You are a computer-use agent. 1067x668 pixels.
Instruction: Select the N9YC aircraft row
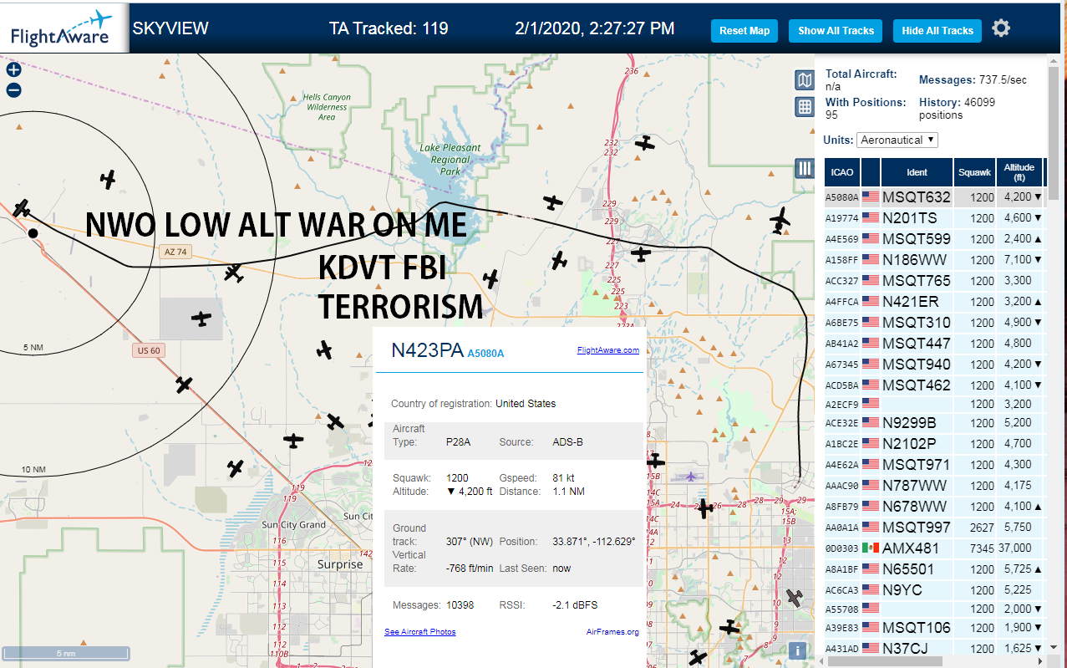pyautogui.click(x=934, y=590)
